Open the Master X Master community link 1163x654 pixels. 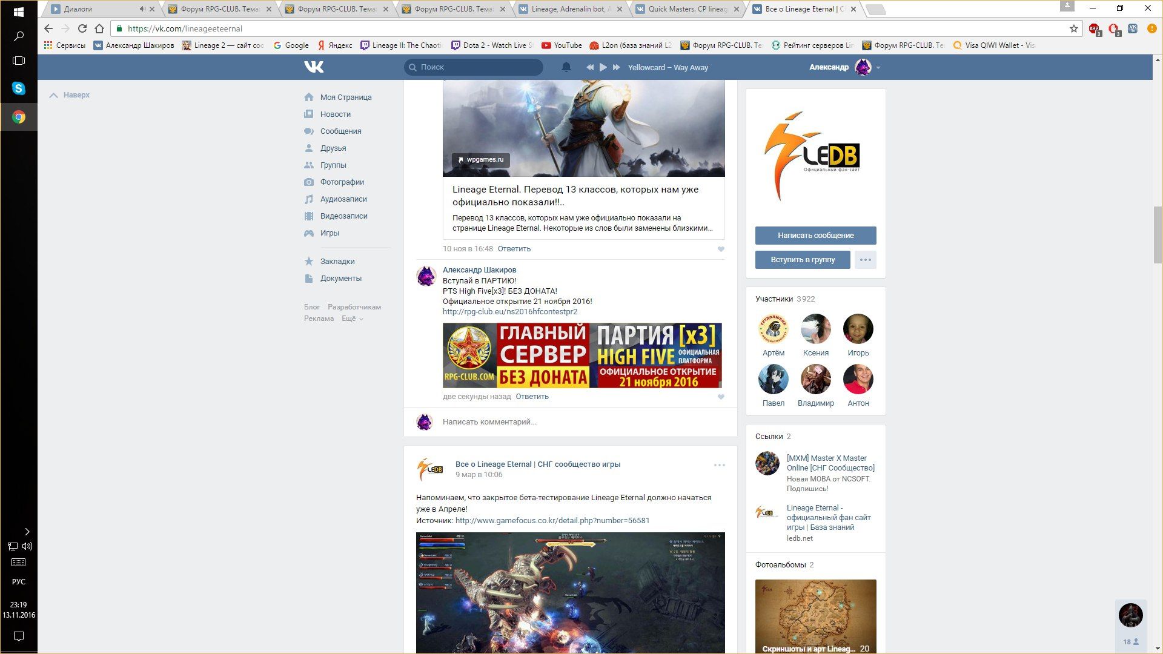(x=830, y=463)
